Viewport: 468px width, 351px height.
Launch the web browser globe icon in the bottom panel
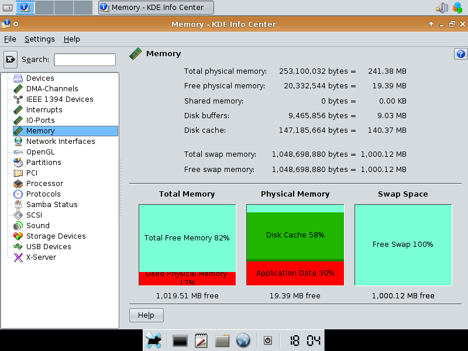coord(243,340)
